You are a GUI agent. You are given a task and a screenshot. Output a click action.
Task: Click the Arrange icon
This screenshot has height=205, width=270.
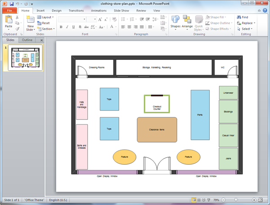tap(187, 22)
